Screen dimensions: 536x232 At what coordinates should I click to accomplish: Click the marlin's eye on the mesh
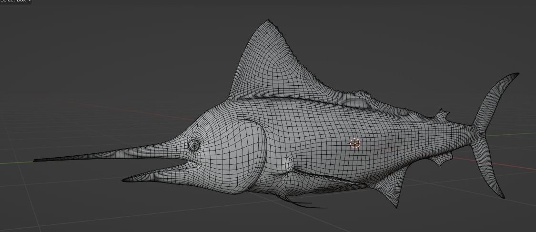194,145
